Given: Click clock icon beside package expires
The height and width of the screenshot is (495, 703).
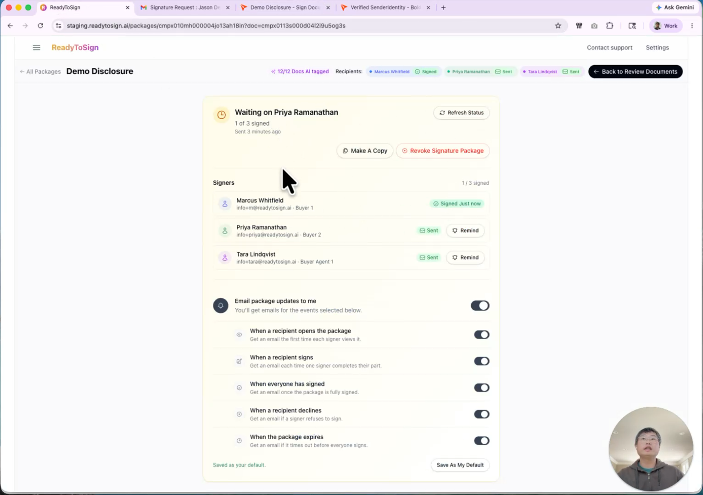Looking at the screenshot, I should pos(239,441).
